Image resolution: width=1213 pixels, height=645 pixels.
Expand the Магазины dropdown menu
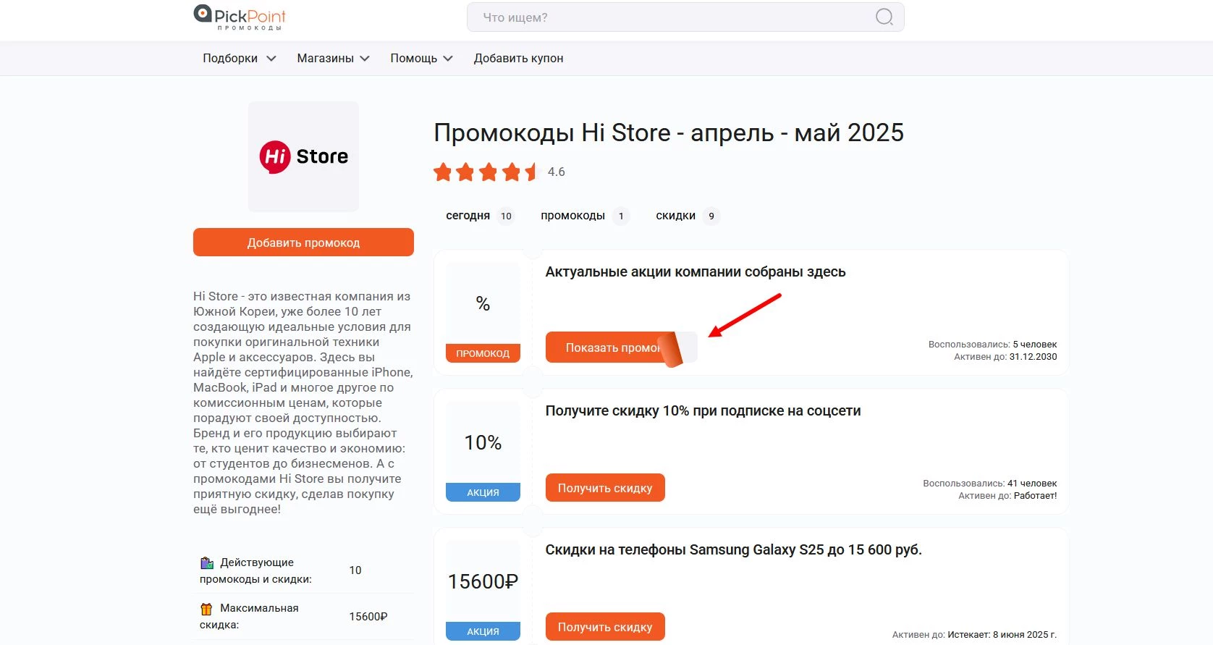pyautogui.click(x=333, y=59)
